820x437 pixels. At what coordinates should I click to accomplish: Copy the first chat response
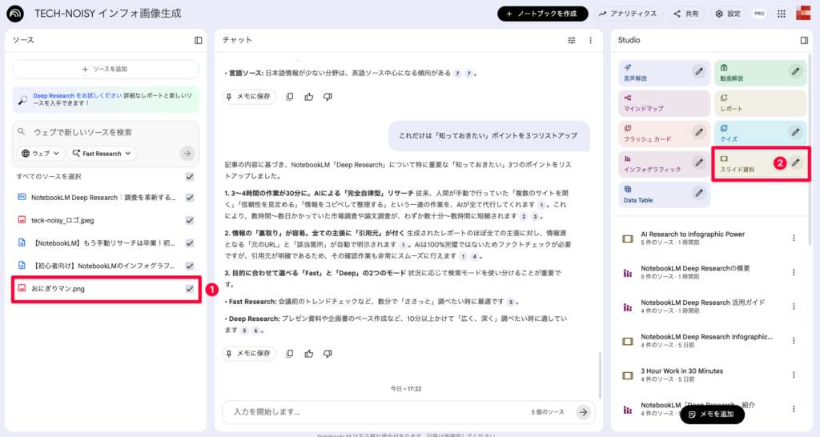coord(290,97)
